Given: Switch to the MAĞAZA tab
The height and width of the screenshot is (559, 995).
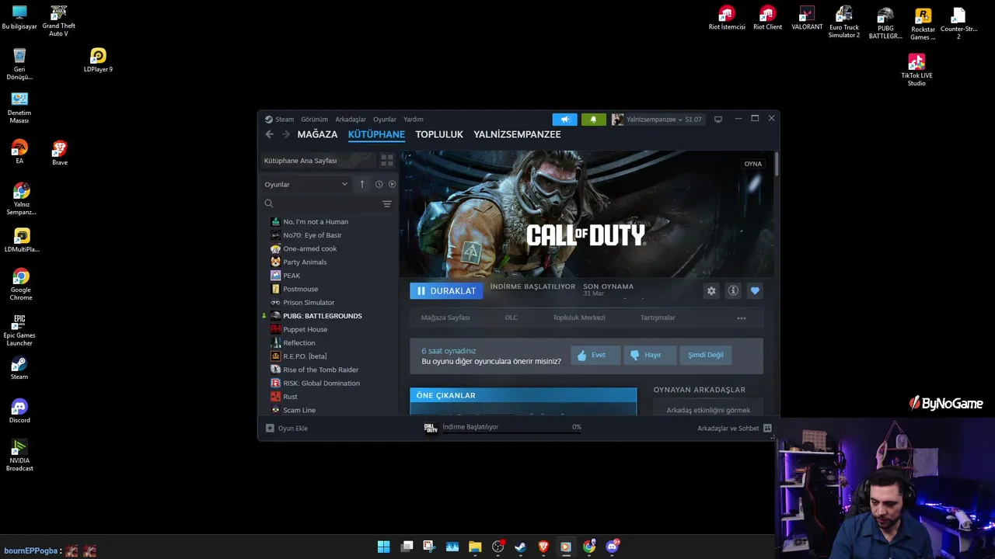Looking at the screenshot, I should (317, 134).
